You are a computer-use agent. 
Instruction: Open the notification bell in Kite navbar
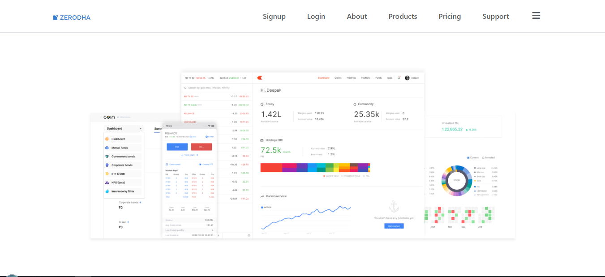pyautogui.click(x=399, y=78)
